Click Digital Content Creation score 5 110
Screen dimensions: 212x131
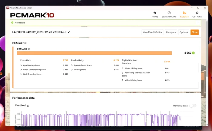click(x=167, y=62)
